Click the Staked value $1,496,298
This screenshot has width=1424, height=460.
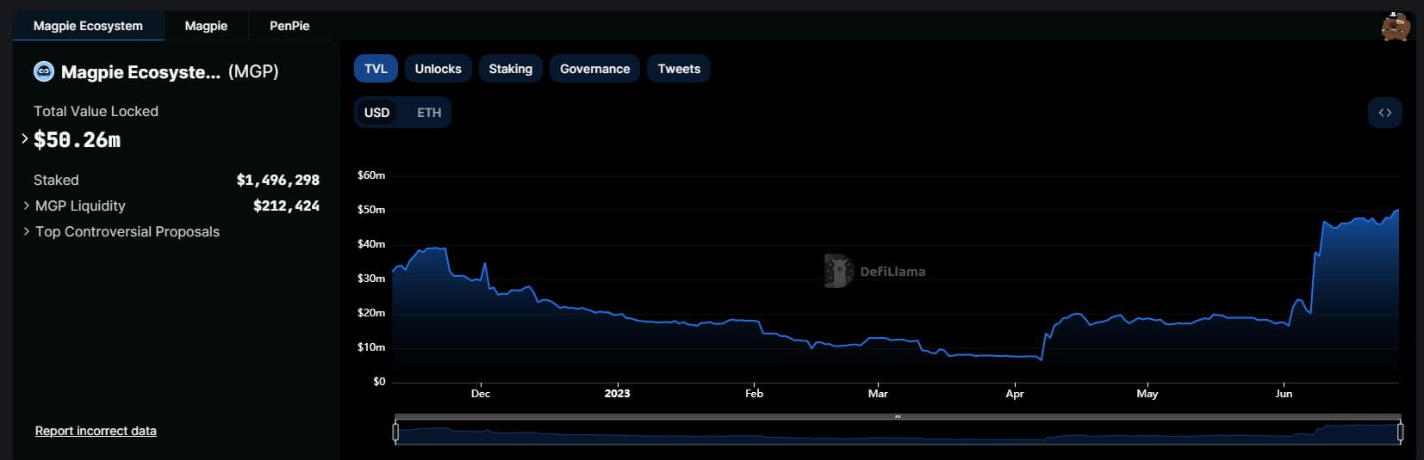(278, 180)
